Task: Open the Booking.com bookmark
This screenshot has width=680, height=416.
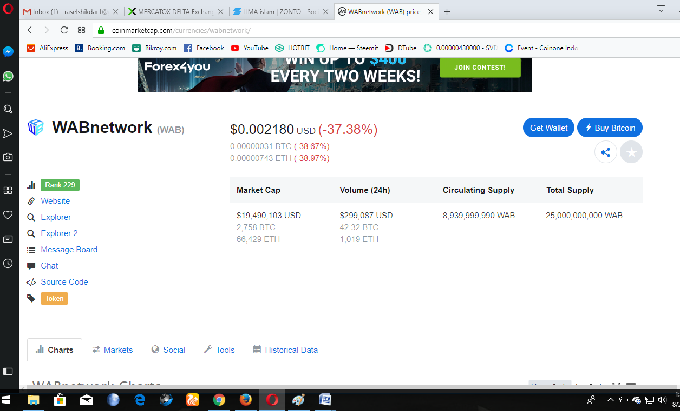Action: click(100, 48)
